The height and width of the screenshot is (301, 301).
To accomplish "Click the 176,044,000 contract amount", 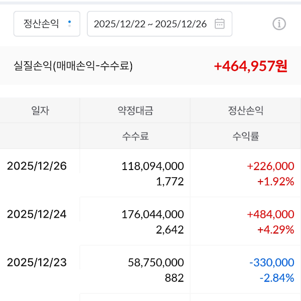I will point(153,214).
